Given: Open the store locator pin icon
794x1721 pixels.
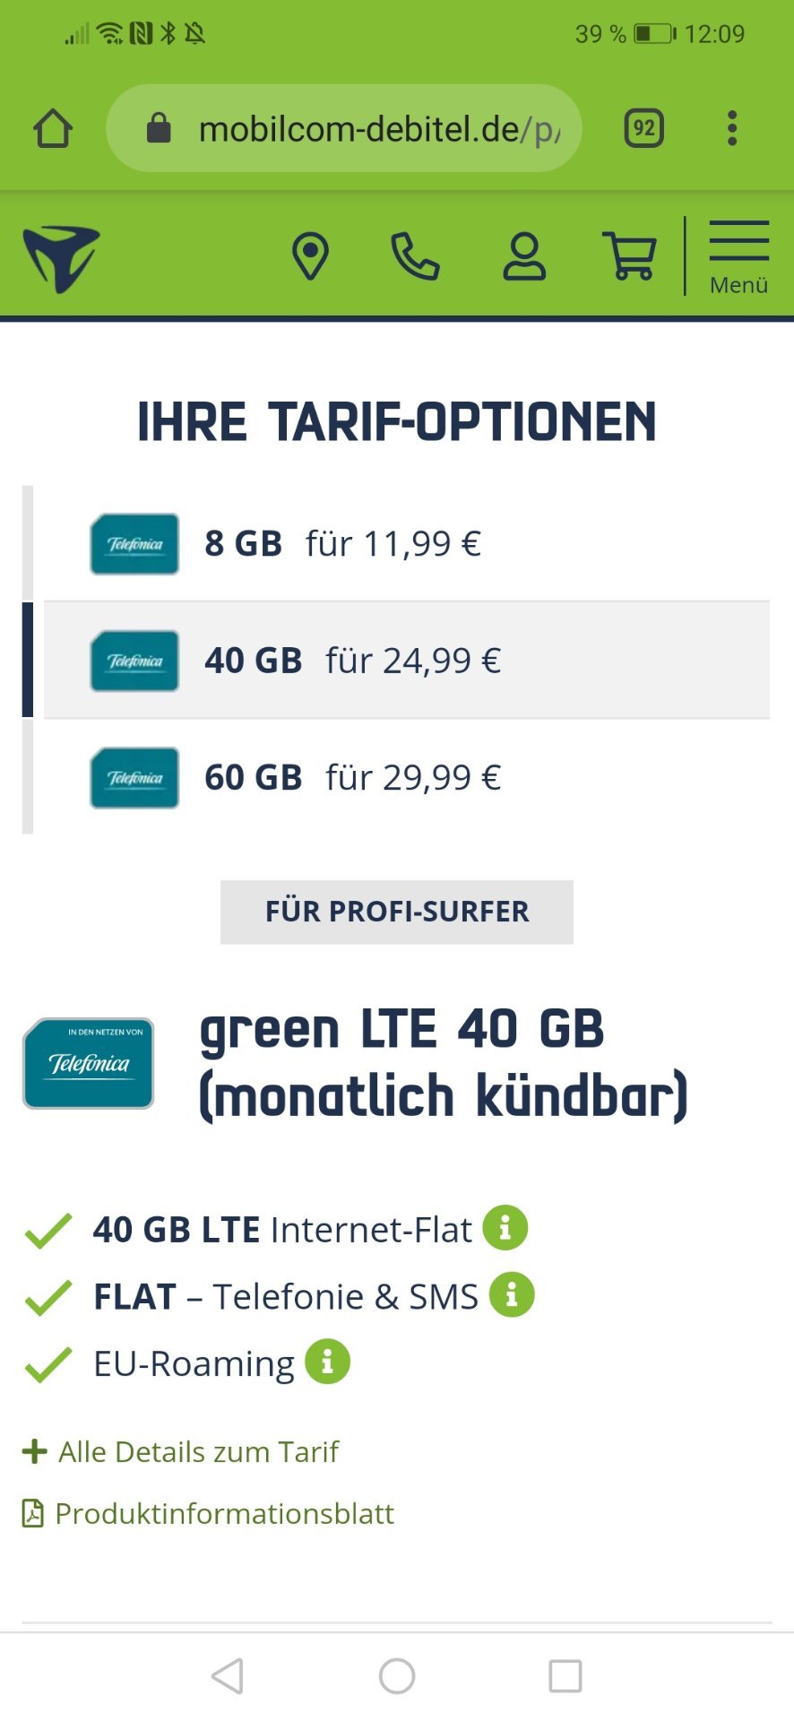Looking at the screenshot, I should tap(310, 256).
